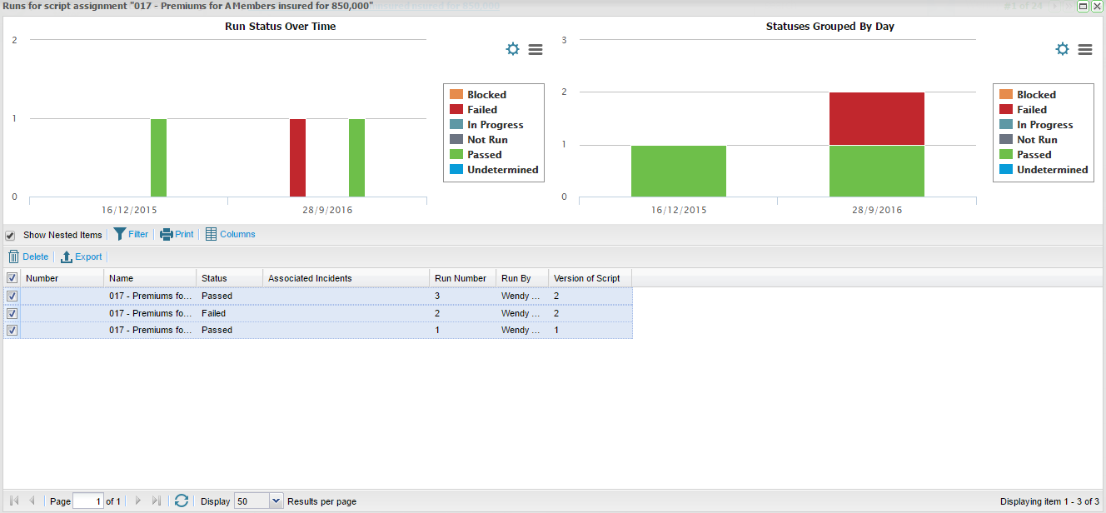Screen dimensions: 1106x513
Task: Sort by the Run Number column header
Action: [x=461, y=278]
